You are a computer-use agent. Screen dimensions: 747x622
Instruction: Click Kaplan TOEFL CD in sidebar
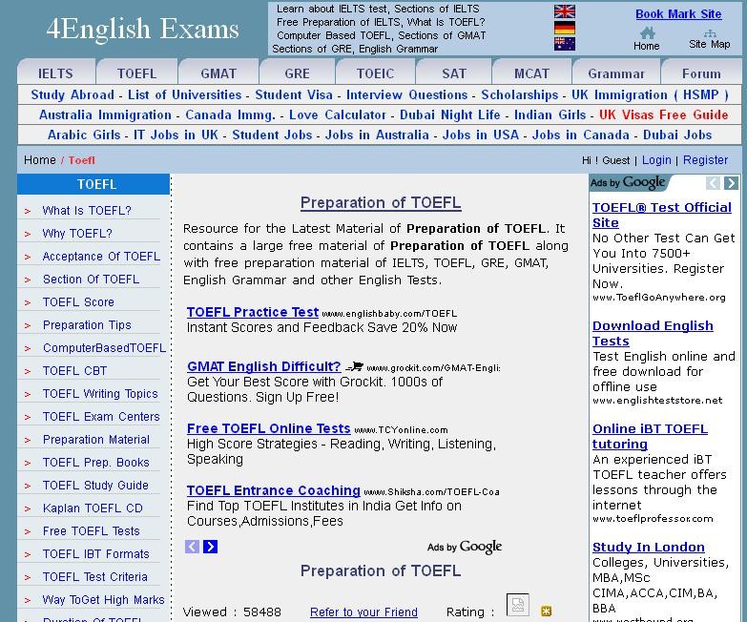click(93, 508)
